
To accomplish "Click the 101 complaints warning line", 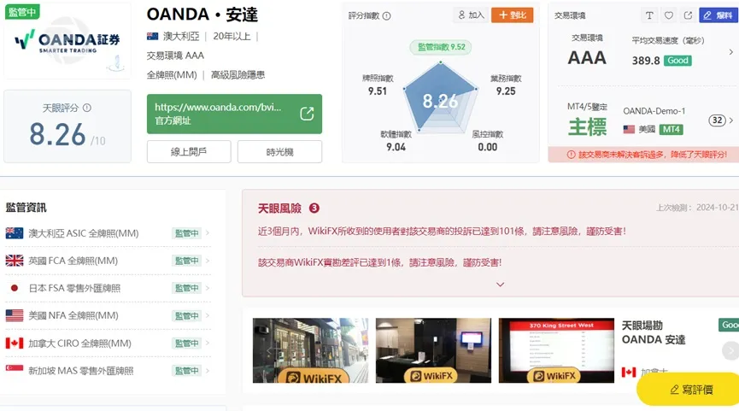I will (442, 231).
